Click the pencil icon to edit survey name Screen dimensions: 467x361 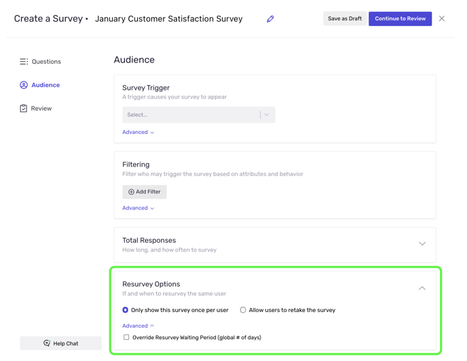(x=270, y=19)
